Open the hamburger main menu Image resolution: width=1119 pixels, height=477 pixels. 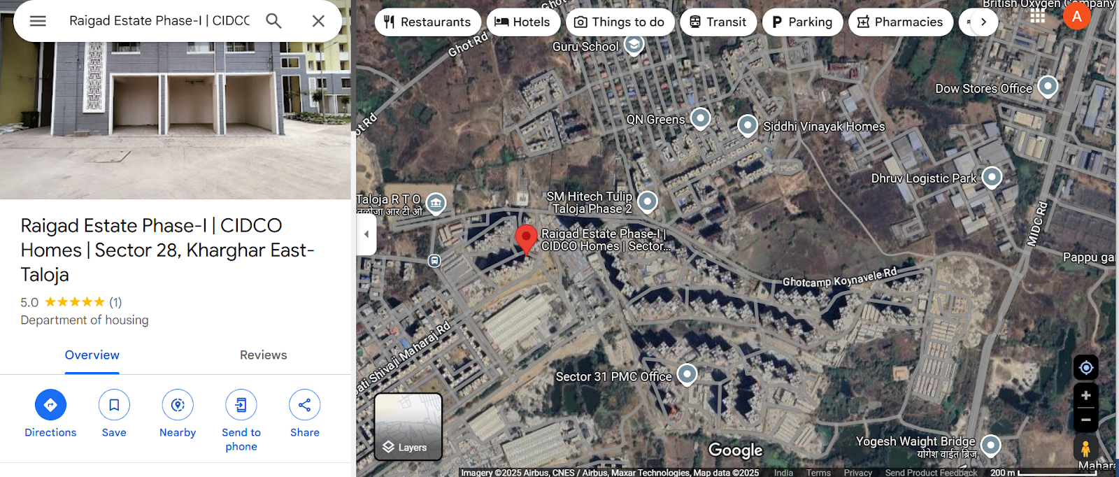click(38, 21)
